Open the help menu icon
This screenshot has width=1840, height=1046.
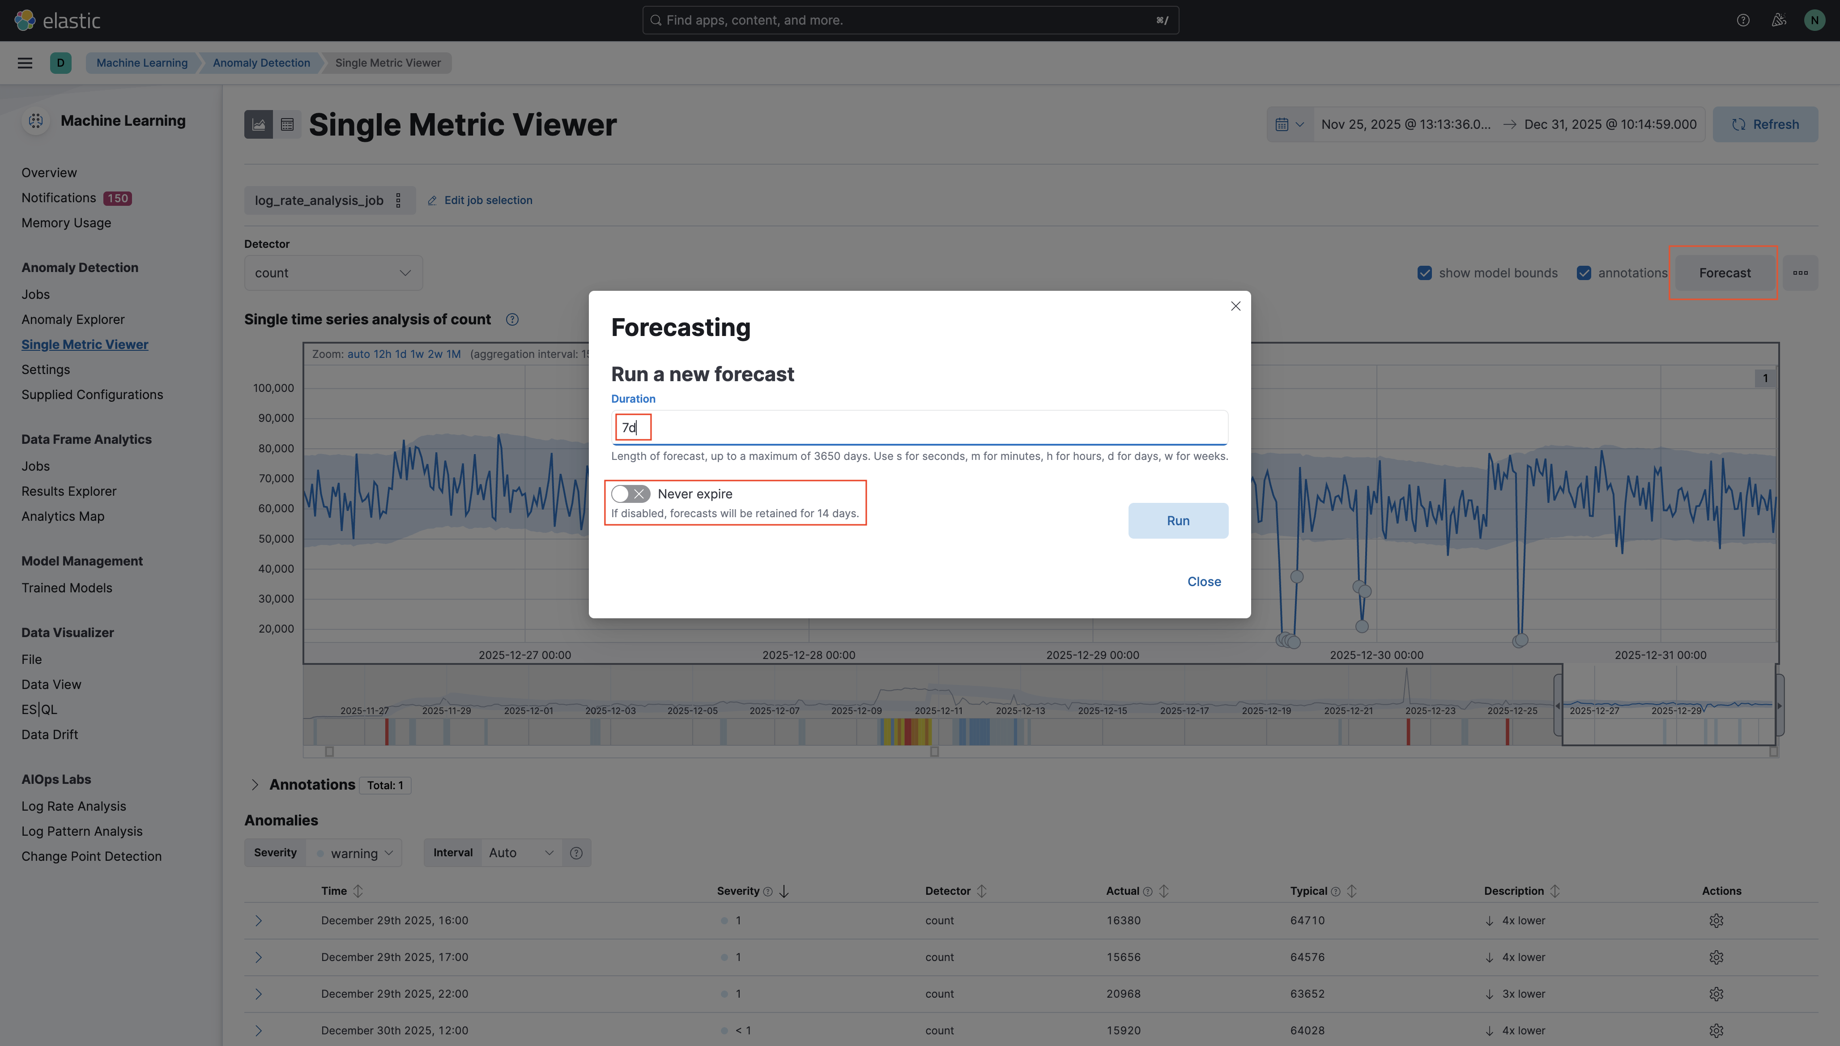click(1743, 20)
